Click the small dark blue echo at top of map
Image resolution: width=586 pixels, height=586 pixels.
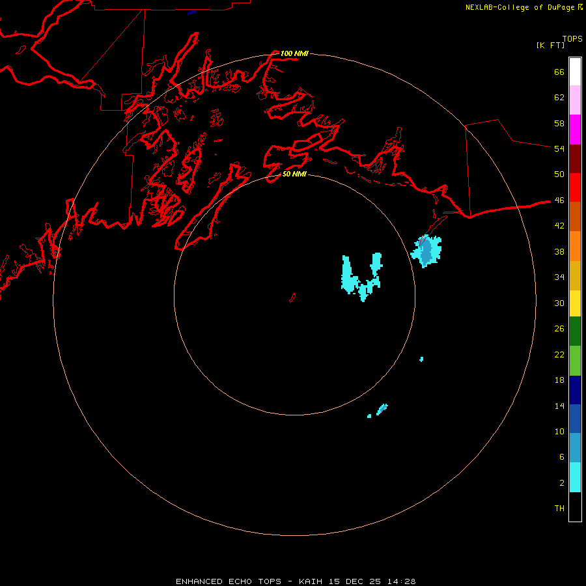click(x=191, y=13)
